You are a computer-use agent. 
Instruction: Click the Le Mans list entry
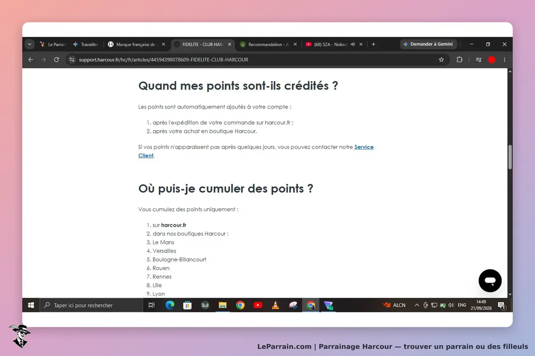coord(163,243)
